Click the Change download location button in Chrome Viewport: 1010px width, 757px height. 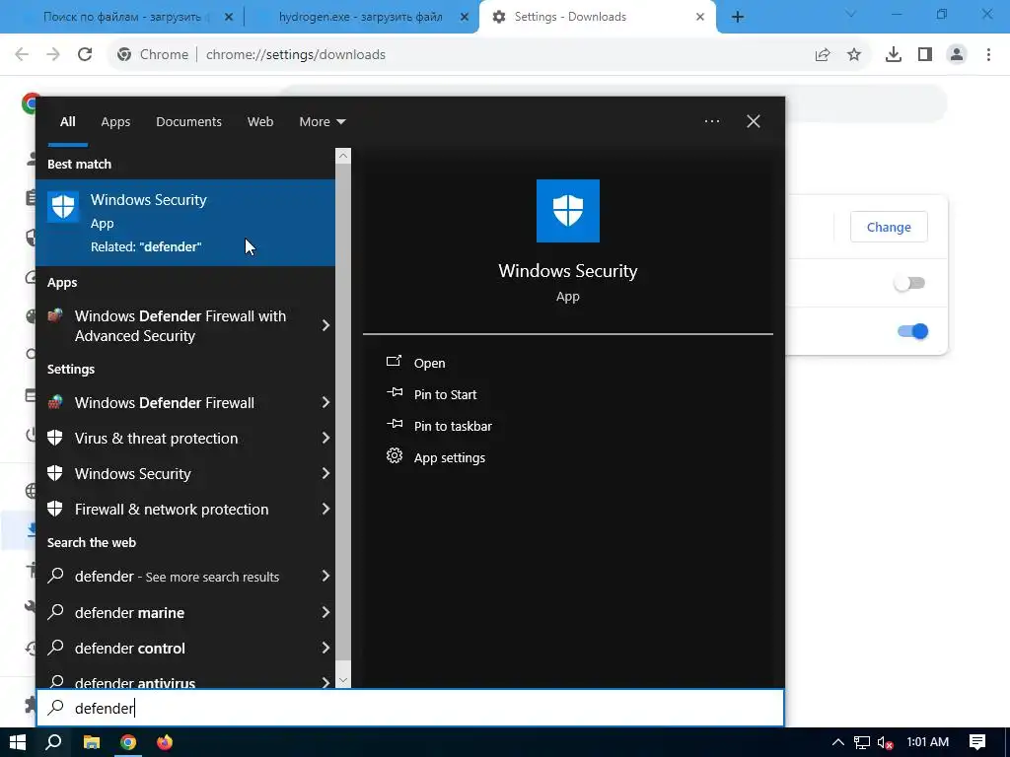point(889,227)
